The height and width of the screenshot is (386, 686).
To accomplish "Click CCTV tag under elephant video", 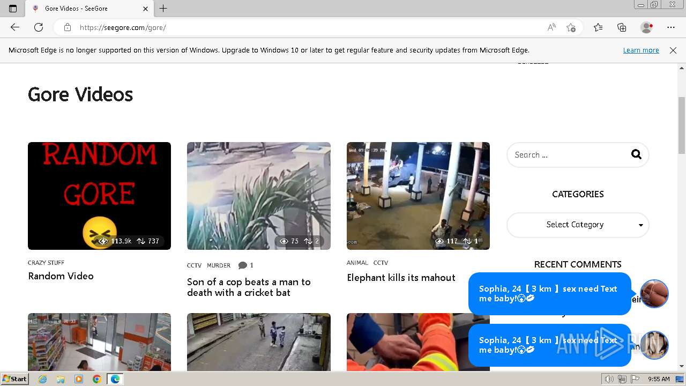I will pyautogui.click(x=381, y=263).
